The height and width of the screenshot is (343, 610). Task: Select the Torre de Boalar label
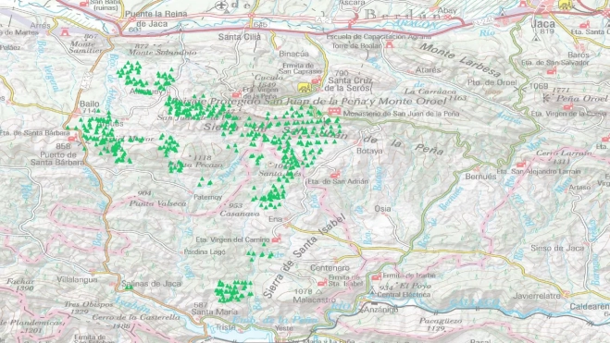click(356, 45)
